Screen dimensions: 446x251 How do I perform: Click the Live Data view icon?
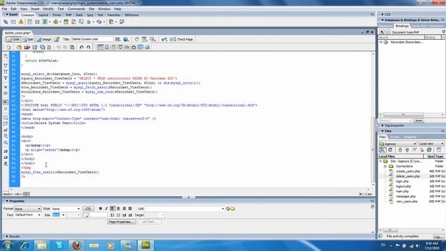click(57, 39)
